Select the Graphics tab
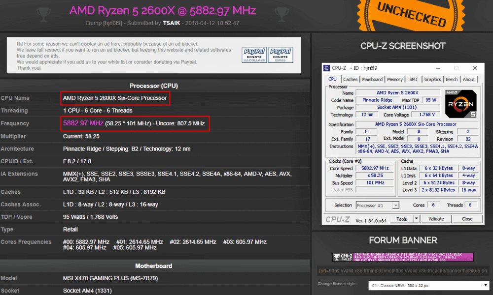The height and width of the screenshot is (295, 493). point(432,79)
